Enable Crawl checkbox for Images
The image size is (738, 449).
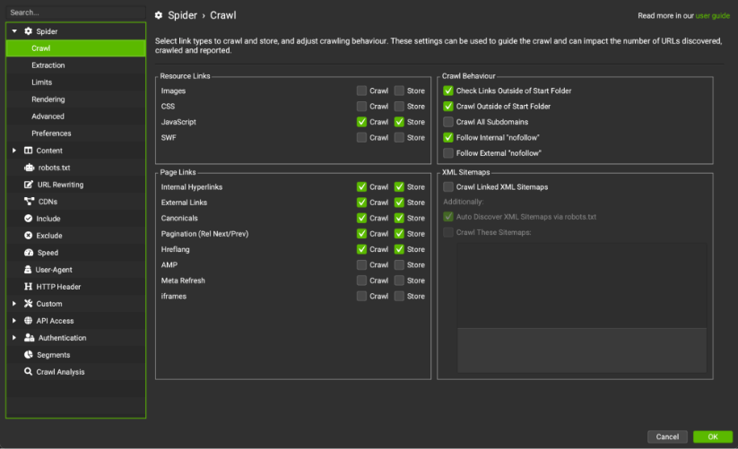[361, 91]
